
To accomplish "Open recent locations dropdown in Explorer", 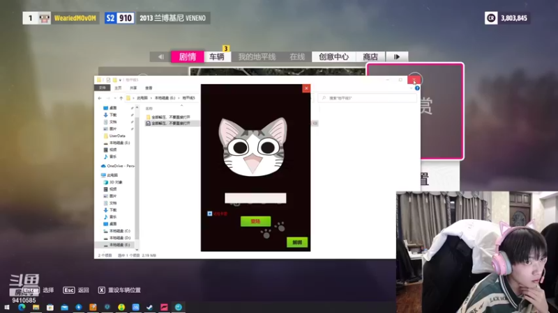I will pos(115,98).
